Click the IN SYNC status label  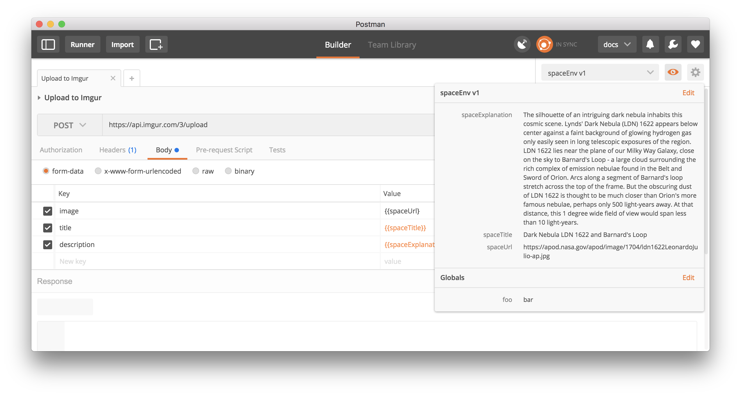coord(566,45)
